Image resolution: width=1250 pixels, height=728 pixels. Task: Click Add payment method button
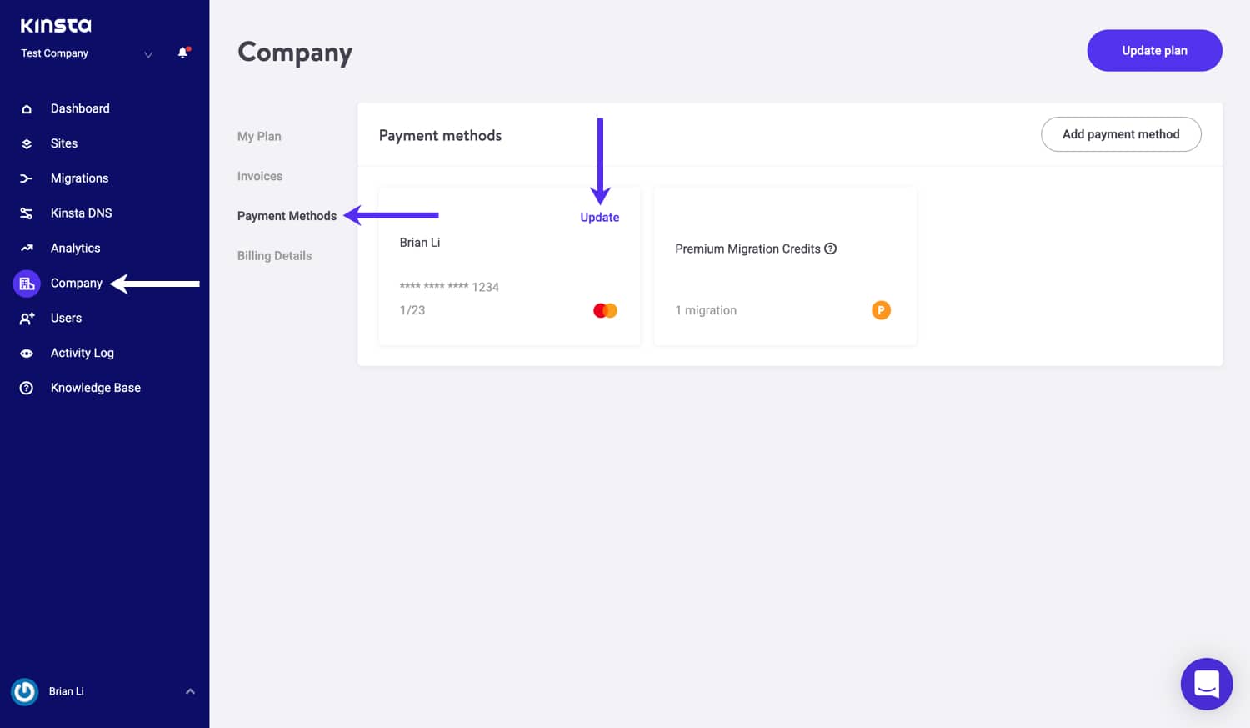[1121, 134]
